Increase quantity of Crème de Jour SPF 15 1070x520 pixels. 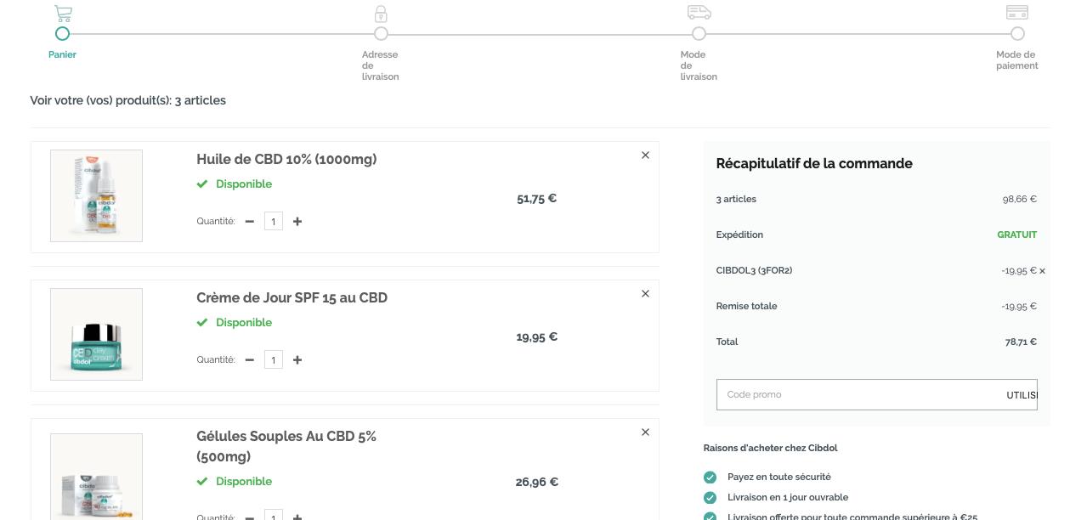pyautogui.click(x=297, y=359)
